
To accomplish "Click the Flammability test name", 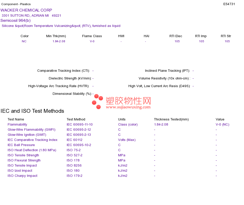I will (x=17, y=125).
